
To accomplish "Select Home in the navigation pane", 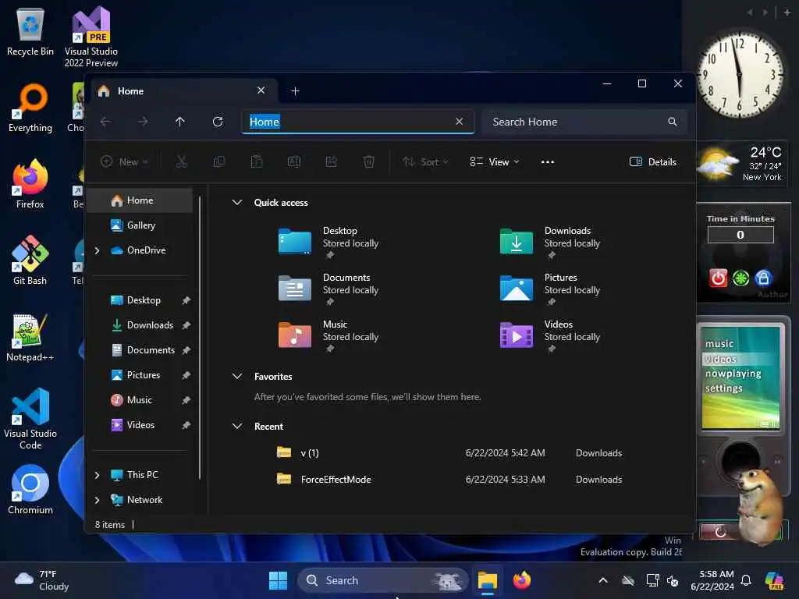I will (140, 200).
